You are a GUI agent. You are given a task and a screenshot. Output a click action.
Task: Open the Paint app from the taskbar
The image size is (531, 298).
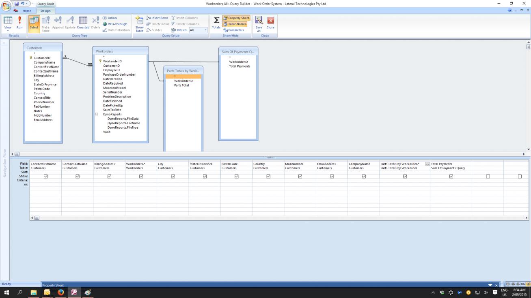[88, 292]
